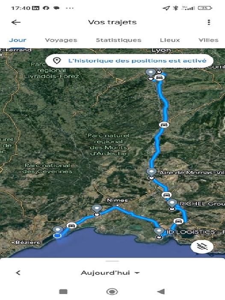Expand bottom sheet using the drag handle
The height and width of the screenshot is (300, 225).
pyautogui.click(x=112, y=261)
